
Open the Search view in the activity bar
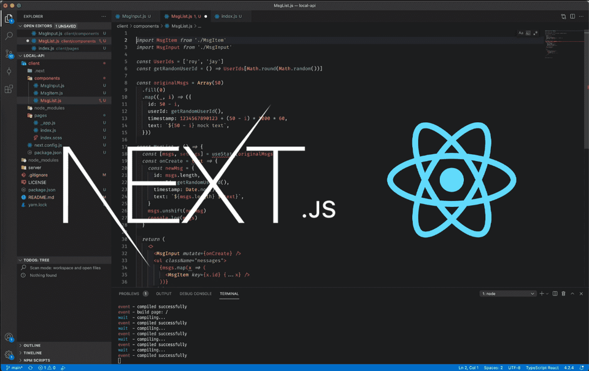tap(9, 36)
